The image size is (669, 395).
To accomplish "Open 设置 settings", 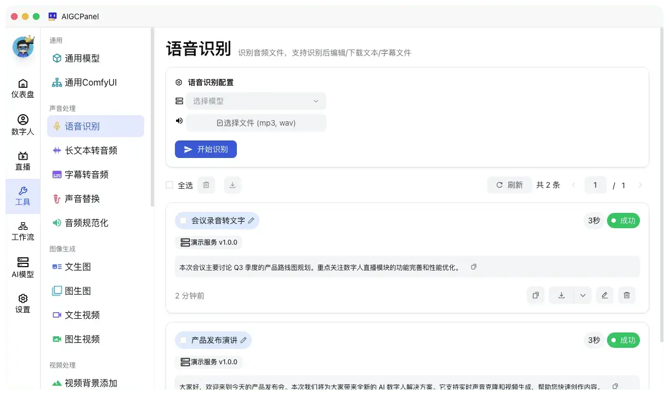I will (23, 303).
